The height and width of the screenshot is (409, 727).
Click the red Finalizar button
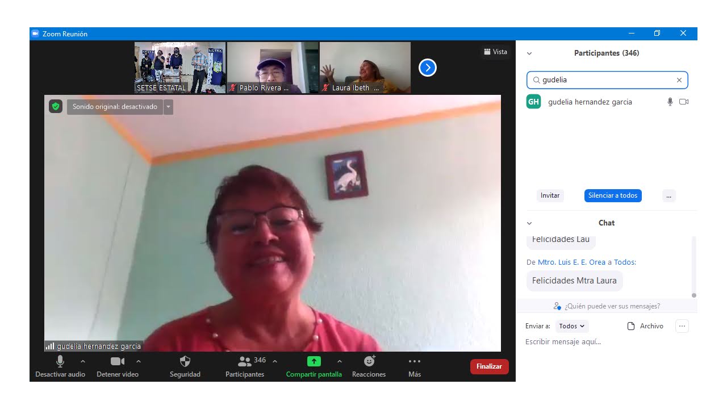click(489, 366)
